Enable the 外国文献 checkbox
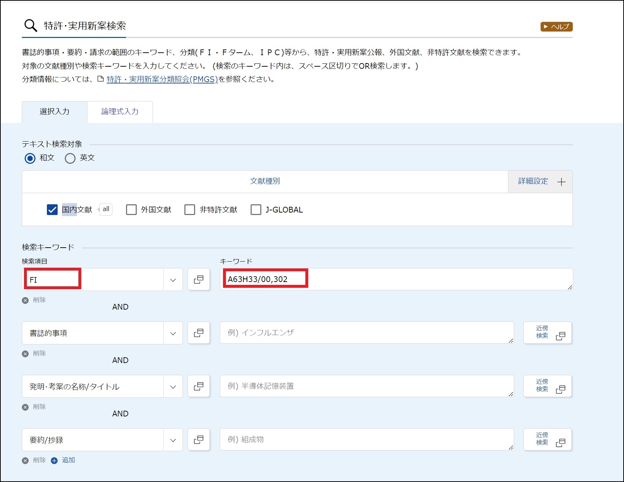The image size is (624, 482). click(131, 210)
